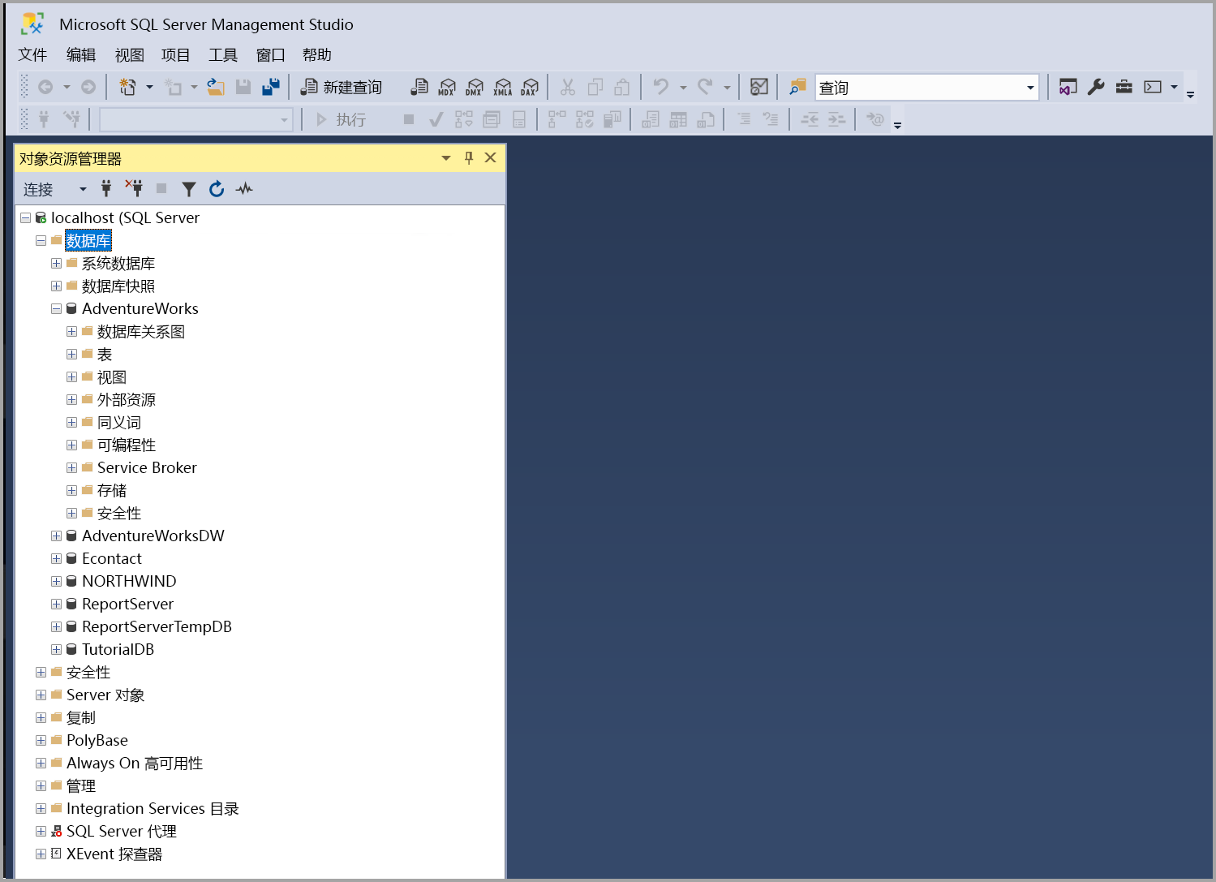The image size is (1216, 882).
Task: Select the Econtact database
Action: click(x=112, y=558)
